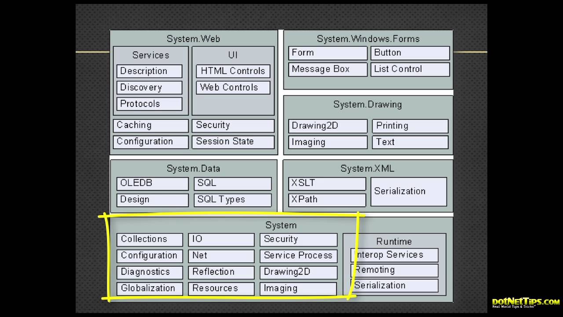Select the OLEDB box
The image size is (563, 317).
[152, 184]
